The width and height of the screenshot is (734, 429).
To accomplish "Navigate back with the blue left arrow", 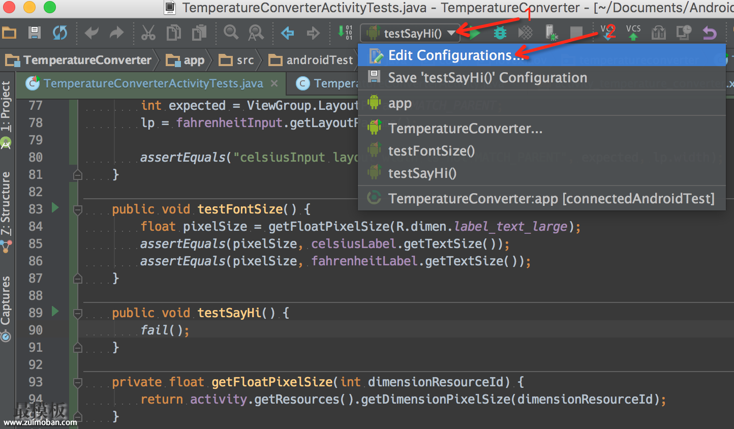I will [x=288, y=34].
